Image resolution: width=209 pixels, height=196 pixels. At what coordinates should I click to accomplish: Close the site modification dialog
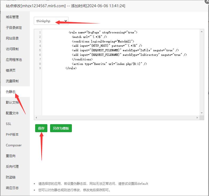point(207,1)
